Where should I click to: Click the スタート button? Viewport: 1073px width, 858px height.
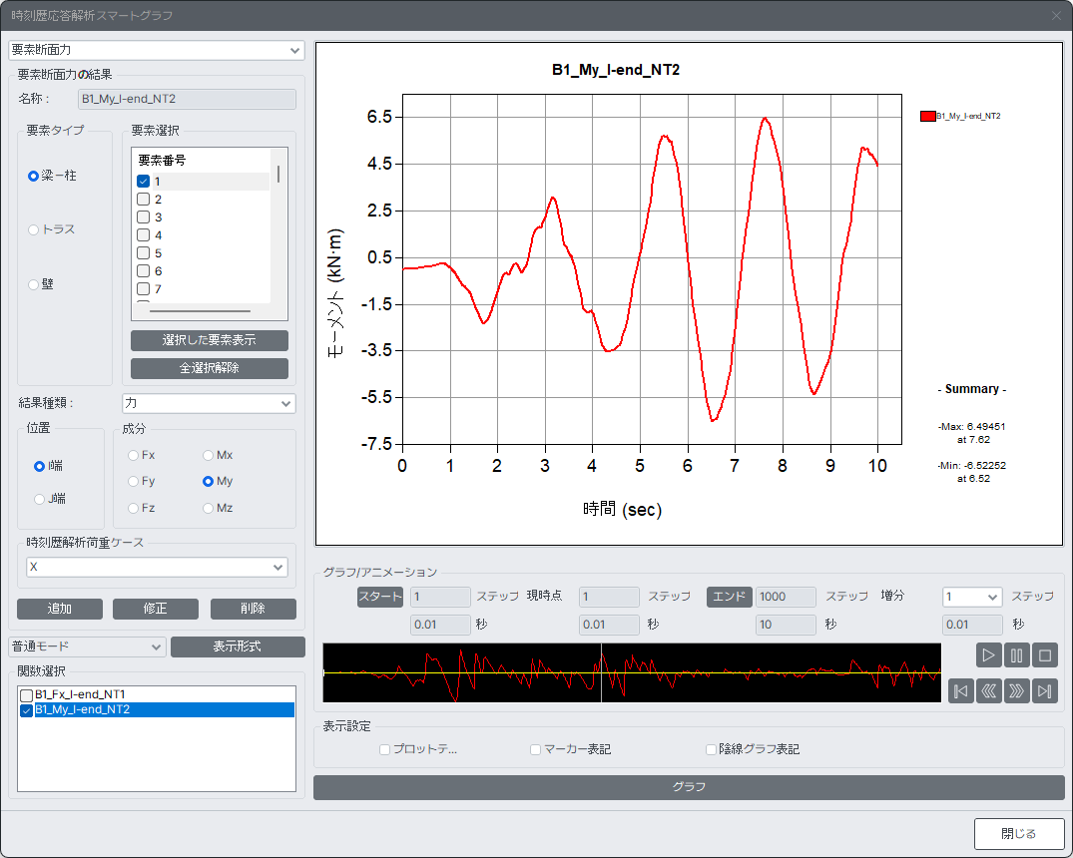click(380, 597)
